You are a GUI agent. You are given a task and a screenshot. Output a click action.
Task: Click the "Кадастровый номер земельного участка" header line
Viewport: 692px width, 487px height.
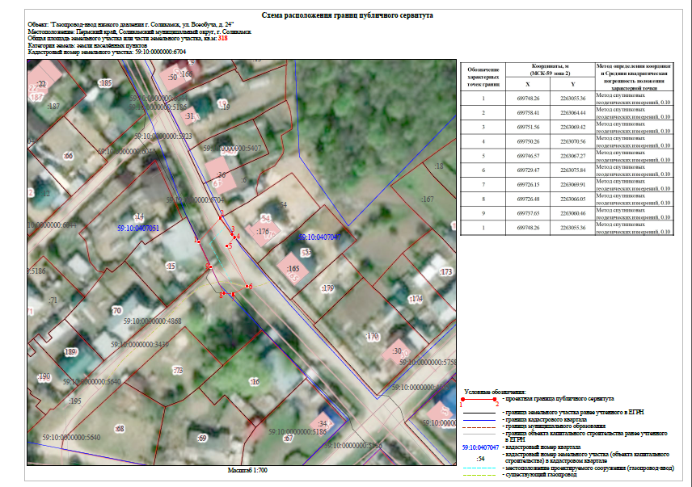pyautogui.click(x=107, y=52)
